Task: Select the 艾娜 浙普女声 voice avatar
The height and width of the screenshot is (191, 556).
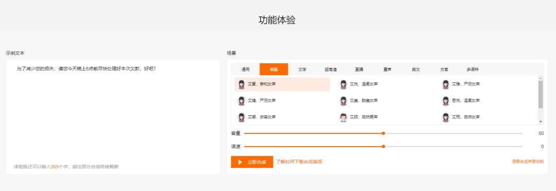Action: pos(241,117)
